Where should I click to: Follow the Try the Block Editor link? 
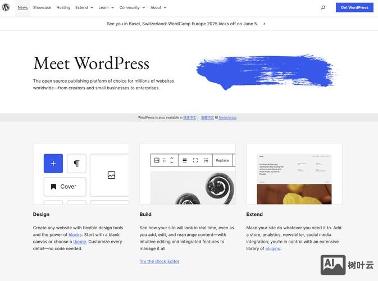pyautogui.click(x=160, y=261)
